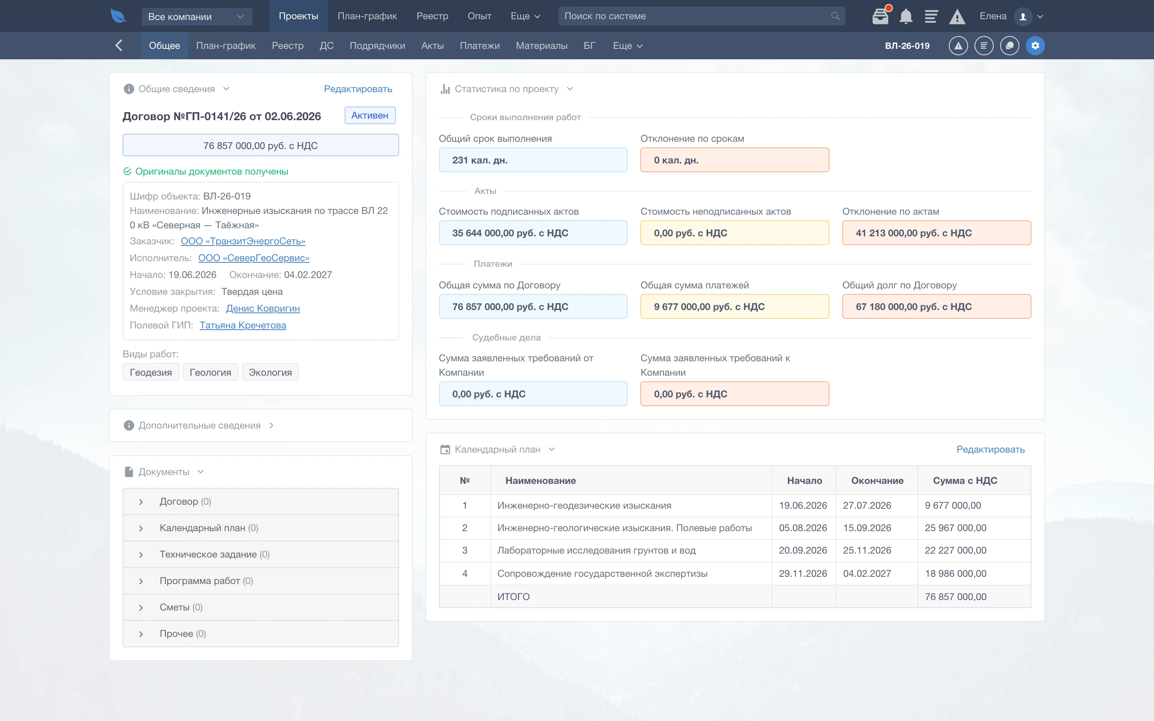1154x721 pixels.
Task: Switch to the Подрядчики project tab
Action: click(377, 46)
